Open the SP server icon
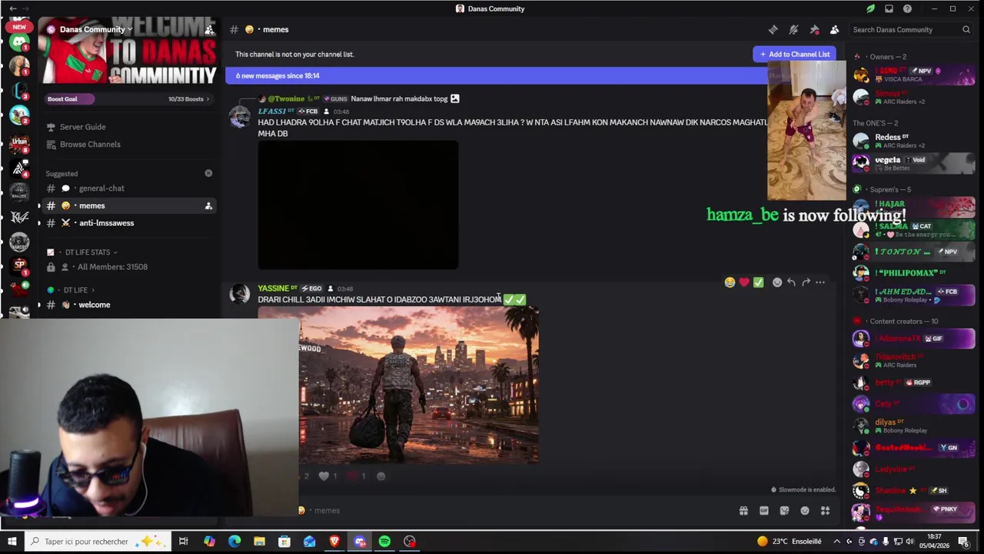Screen dimensions: 984x554 coord(19,265)
